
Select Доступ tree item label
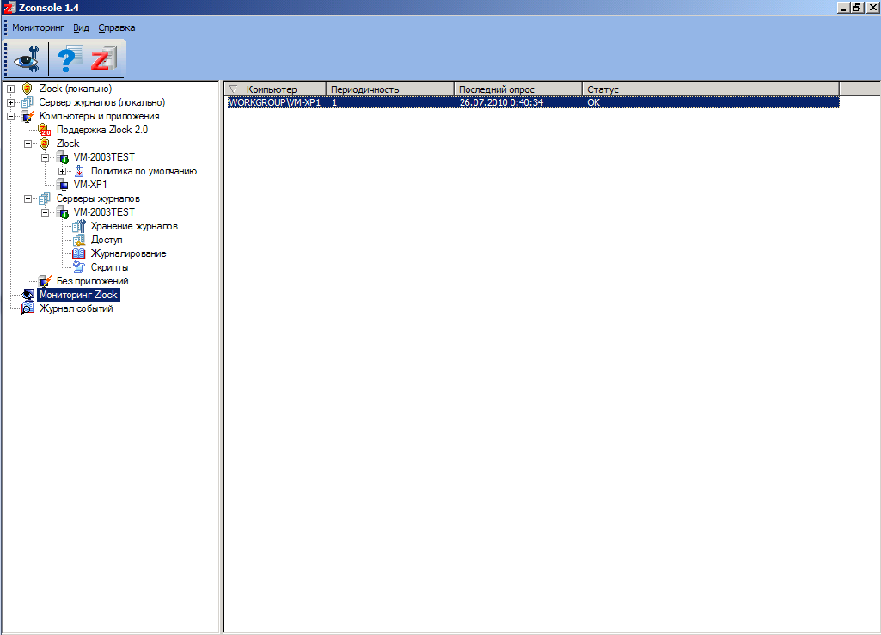click(107, 240)
